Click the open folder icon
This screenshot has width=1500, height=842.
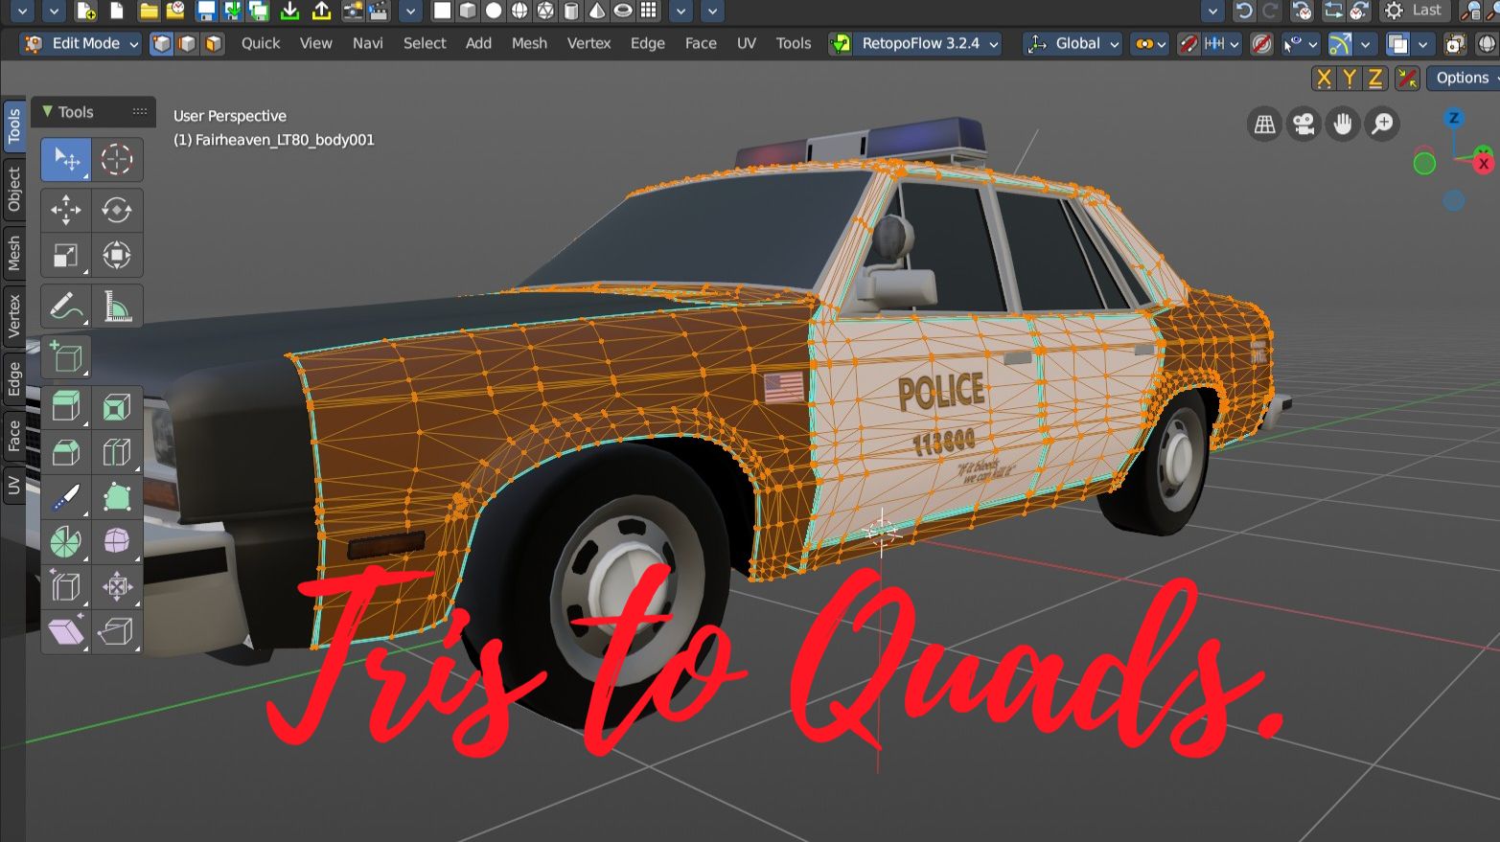pos(149,11)
